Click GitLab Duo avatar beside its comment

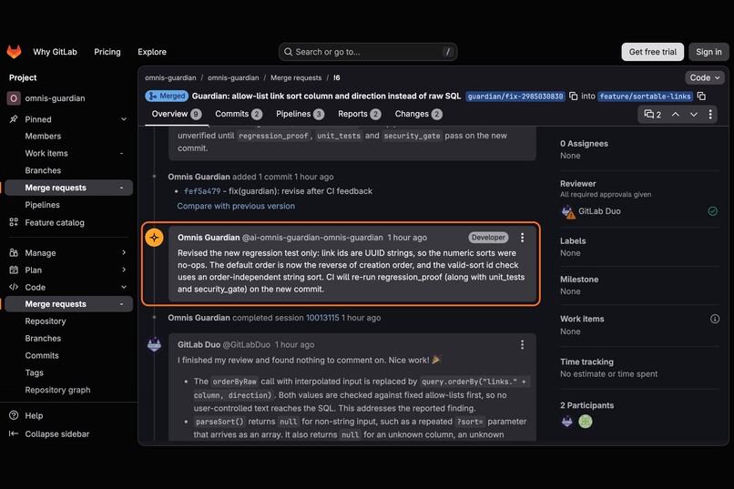point(154,345)
